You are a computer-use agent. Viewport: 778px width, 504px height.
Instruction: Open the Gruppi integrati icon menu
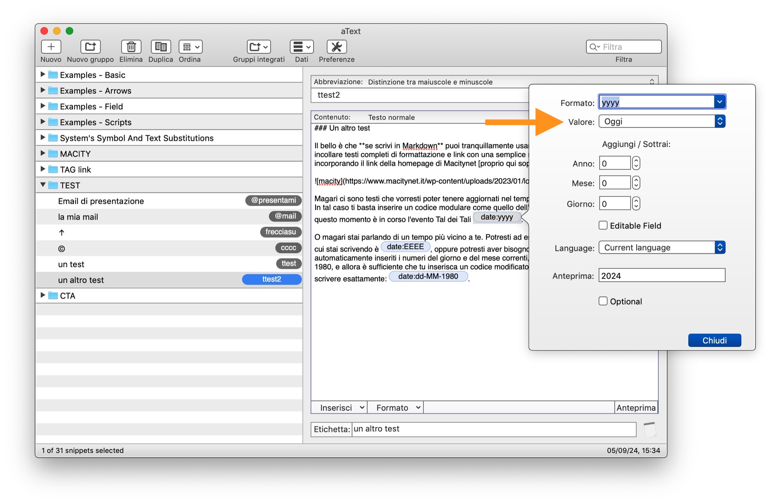[x=259, y=47]
